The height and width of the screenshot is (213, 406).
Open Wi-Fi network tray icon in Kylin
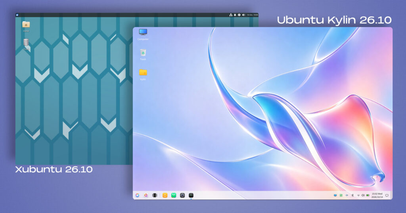pos(358,196)
